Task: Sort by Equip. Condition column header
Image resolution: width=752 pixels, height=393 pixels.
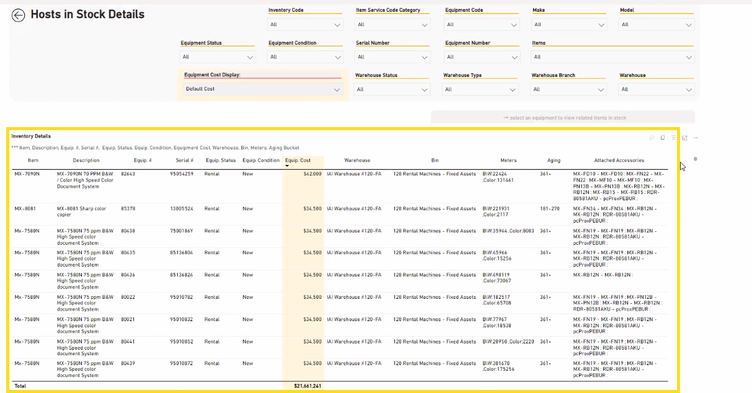Action: (x=261, y=161)
